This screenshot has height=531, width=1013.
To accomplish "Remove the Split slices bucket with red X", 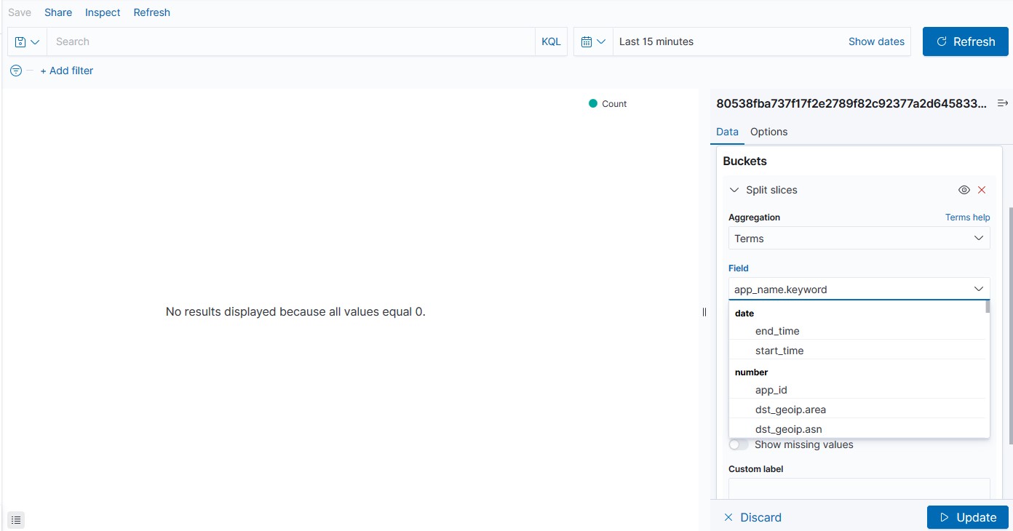I will tap(982, 189).
